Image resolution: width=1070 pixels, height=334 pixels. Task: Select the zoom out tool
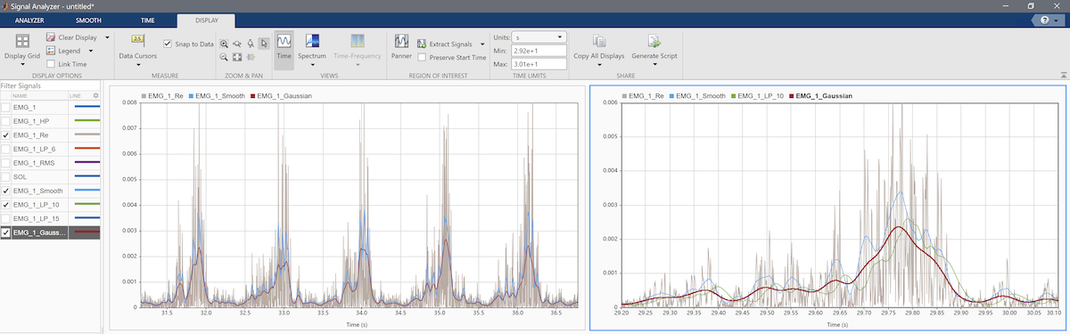pos(224,57)
